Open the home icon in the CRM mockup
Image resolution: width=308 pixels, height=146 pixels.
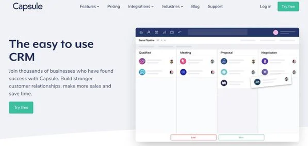tap(141, 32)
